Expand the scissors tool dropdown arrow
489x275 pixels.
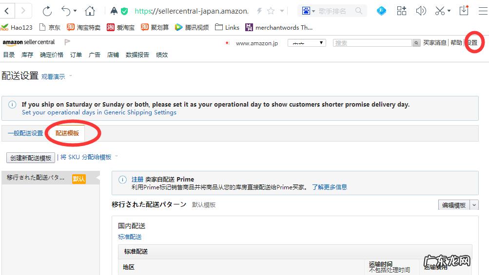tap(449, 11)
